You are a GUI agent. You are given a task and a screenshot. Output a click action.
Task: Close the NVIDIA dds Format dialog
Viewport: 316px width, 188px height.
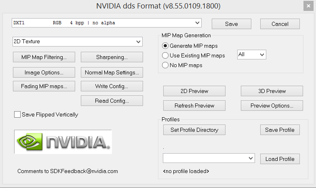point(308,6)
